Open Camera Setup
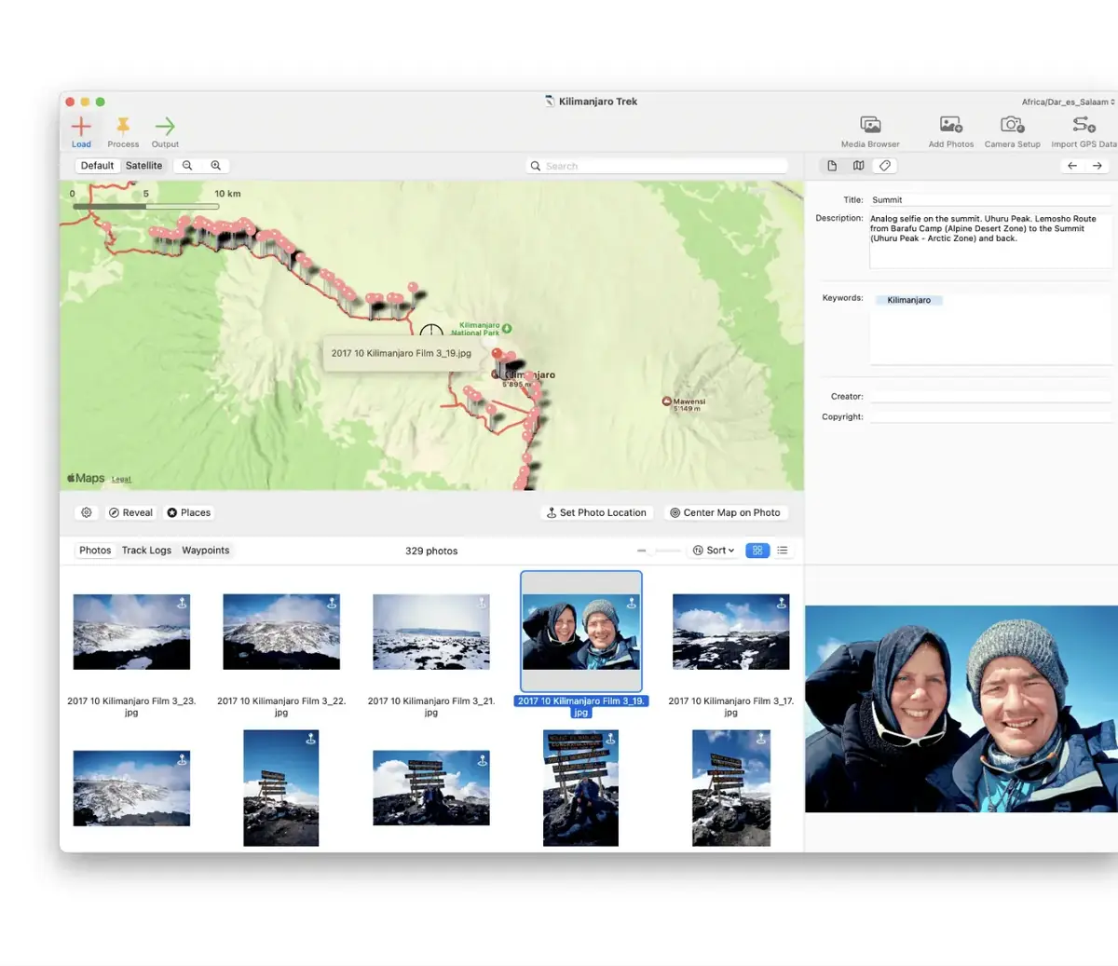 [x=1012, y=129]
